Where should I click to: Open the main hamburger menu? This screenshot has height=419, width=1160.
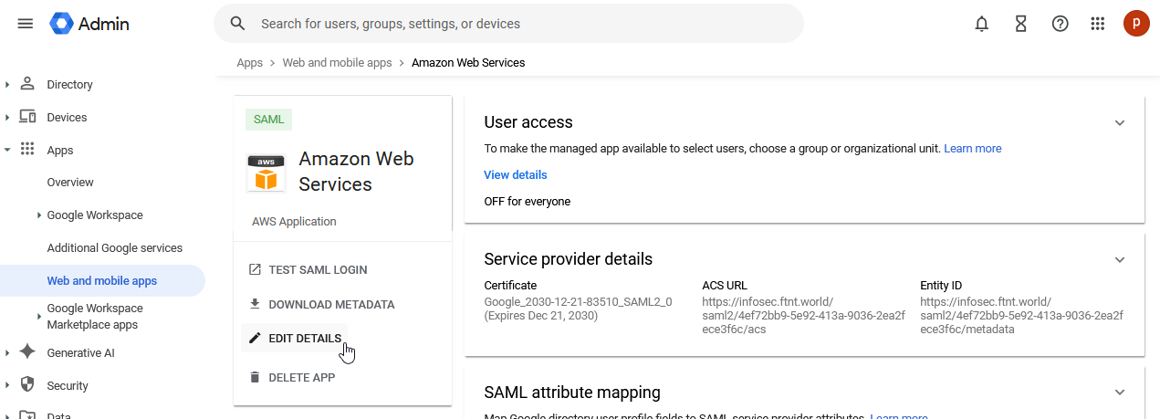pos(26,24)
